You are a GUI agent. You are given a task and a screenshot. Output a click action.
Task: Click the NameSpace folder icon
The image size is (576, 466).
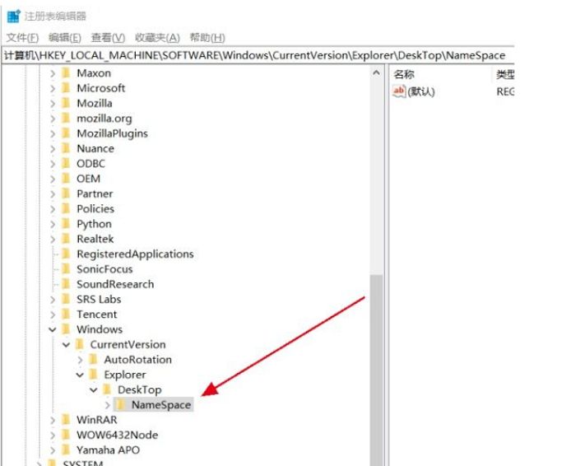(x=120, y=404)
